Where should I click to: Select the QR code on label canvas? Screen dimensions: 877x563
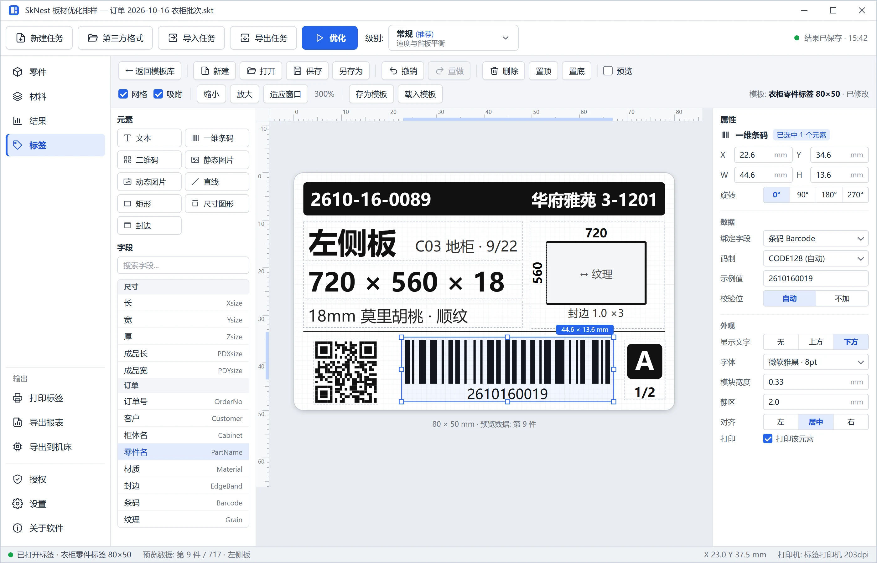[346, 372]
